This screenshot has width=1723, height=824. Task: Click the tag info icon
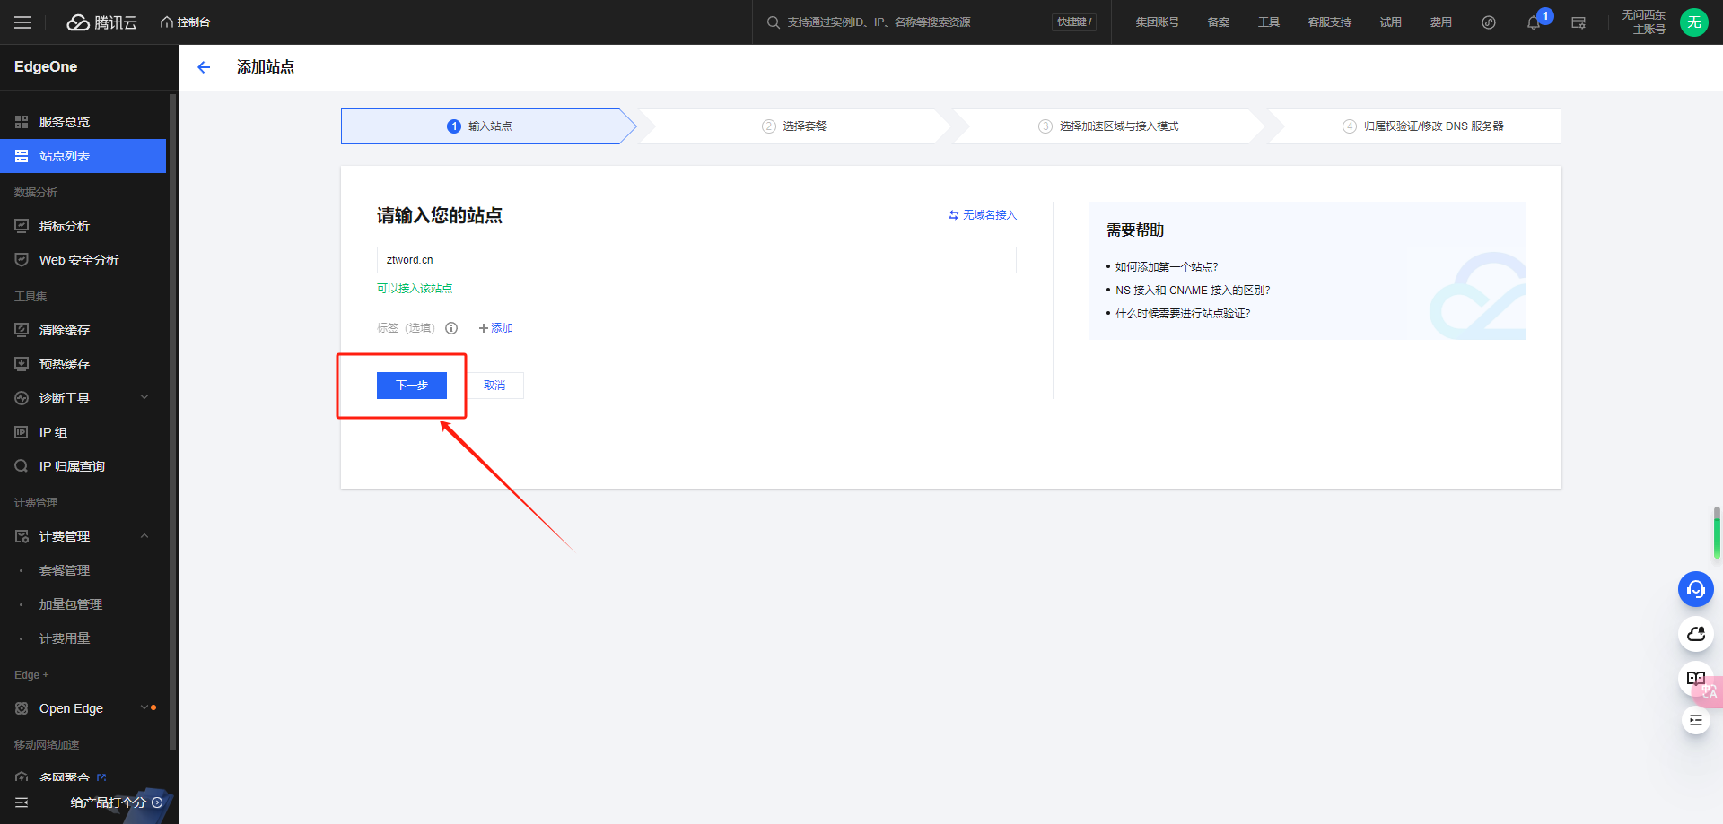(451, 328)
